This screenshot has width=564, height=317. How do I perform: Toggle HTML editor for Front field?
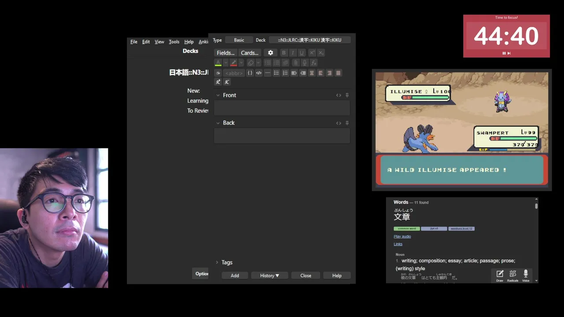click(338, 95)
